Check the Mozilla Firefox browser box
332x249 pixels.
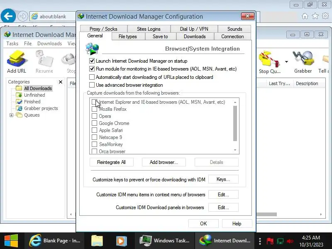[94, 109]
